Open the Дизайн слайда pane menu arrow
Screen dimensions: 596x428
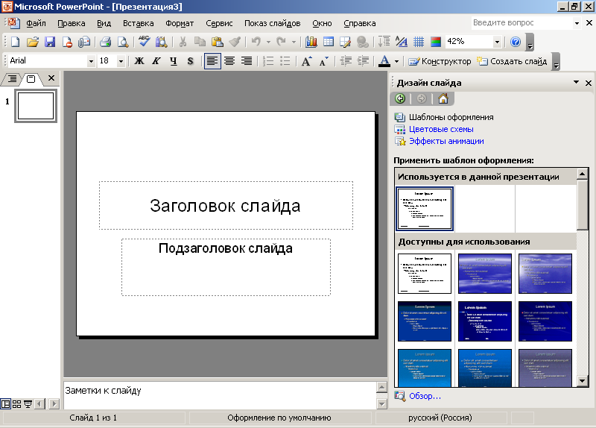point(576,82)
